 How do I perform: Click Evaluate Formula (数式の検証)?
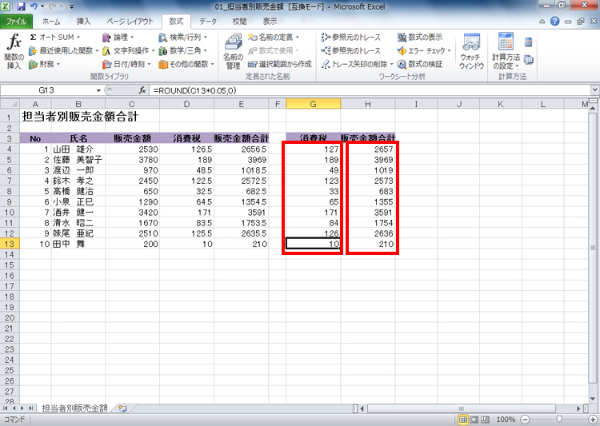pos(419,64)
